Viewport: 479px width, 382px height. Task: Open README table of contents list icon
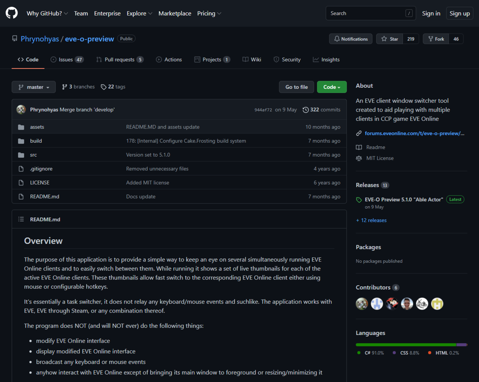tap(21, 219)
